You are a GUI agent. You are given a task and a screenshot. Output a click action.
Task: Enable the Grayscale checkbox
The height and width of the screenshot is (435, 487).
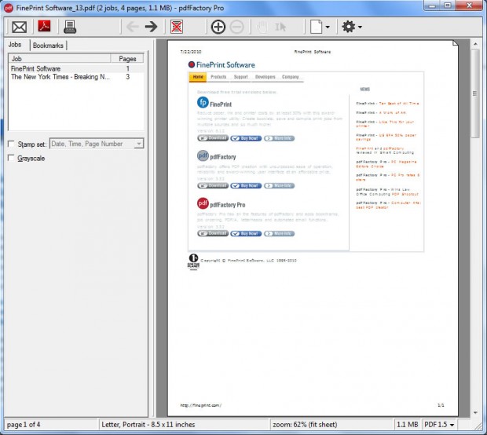tap(11, 158)
